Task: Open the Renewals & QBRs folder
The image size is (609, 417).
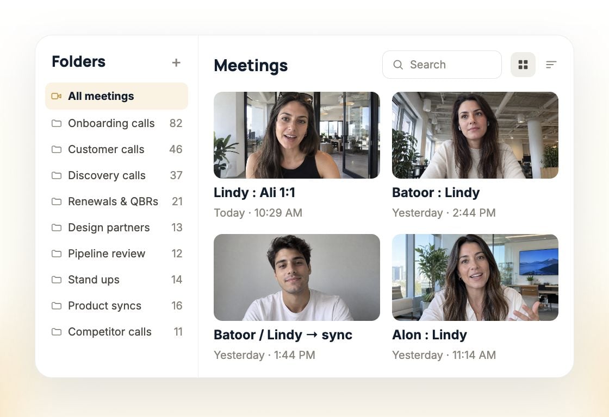Action: (116, 201)
